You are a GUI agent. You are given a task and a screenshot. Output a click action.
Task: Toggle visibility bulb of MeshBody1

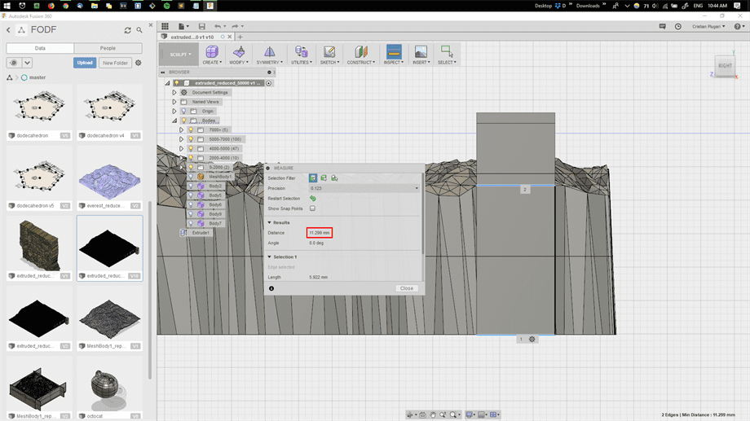(x=191, y=177)
